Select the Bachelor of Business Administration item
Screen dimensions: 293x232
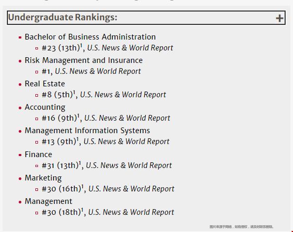coord(90,37)
